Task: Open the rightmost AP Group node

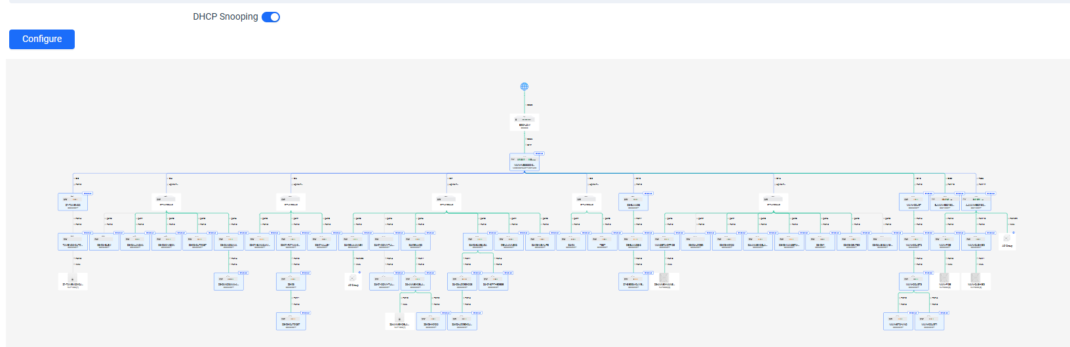Action: click(x=1006, y=241)
